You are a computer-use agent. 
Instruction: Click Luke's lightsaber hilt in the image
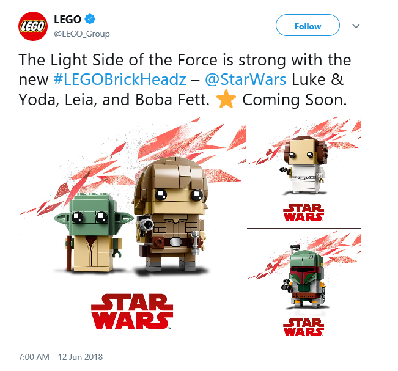(x=194, y=243)
